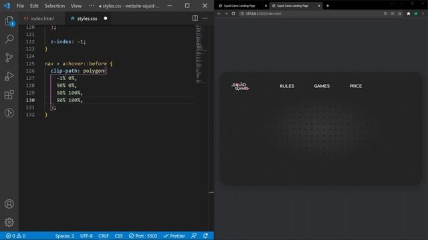Screen dimensions: 428x240
Task: Open the browser three-dot menu
Action: (x=423, y=13)
